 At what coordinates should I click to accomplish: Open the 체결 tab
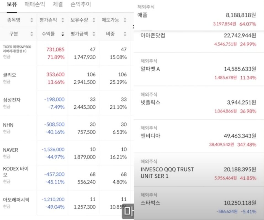58,5
